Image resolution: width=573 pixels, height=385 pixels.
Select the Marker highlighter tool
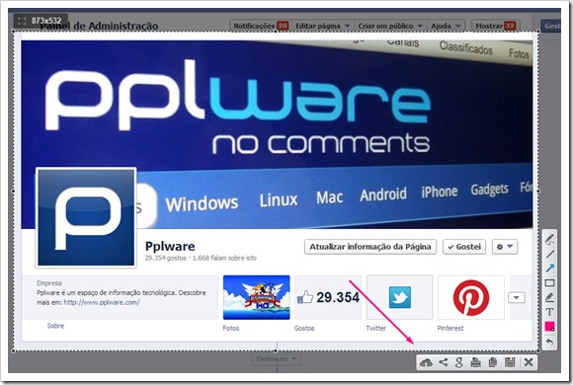[x=549, y=297]
